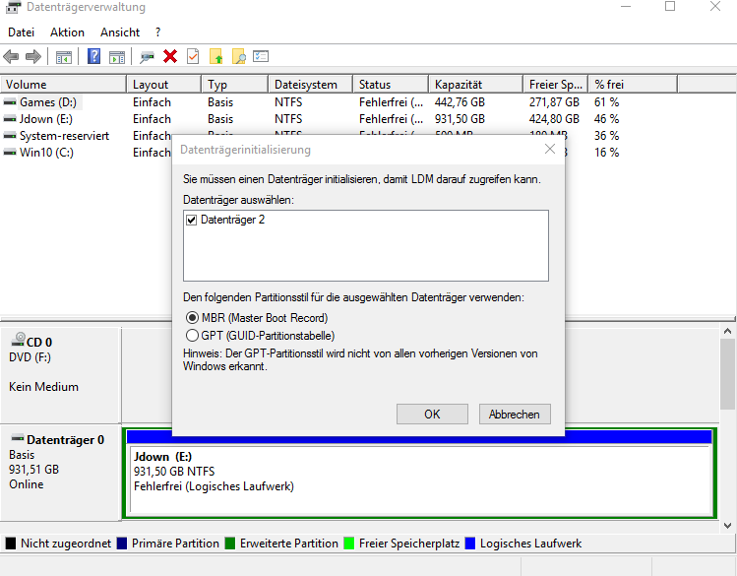Viewport: 737px width, 576px height.
Task: Select the Jdown (E:) partition block on Datenträger 0
Action: 420,479
